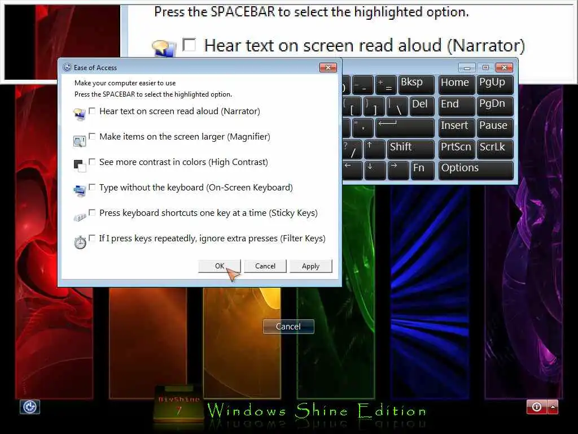Viewport: 578px width, 434px height.
Task: Click the Home key on On-Screen Keyboard
Action: click(x=457, y=85)
